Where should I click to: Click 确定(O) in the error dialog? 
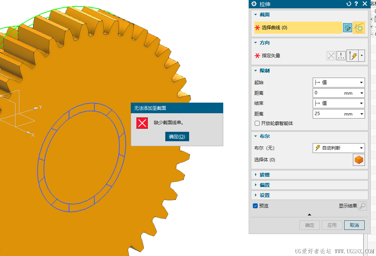tap(177, 136)
